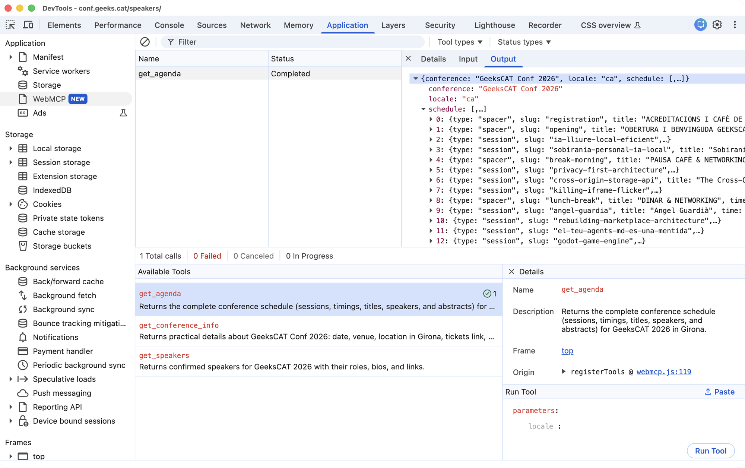745x468 pixels.
Task: Open the Status types dropdown
Action: [x=524, y=42]
